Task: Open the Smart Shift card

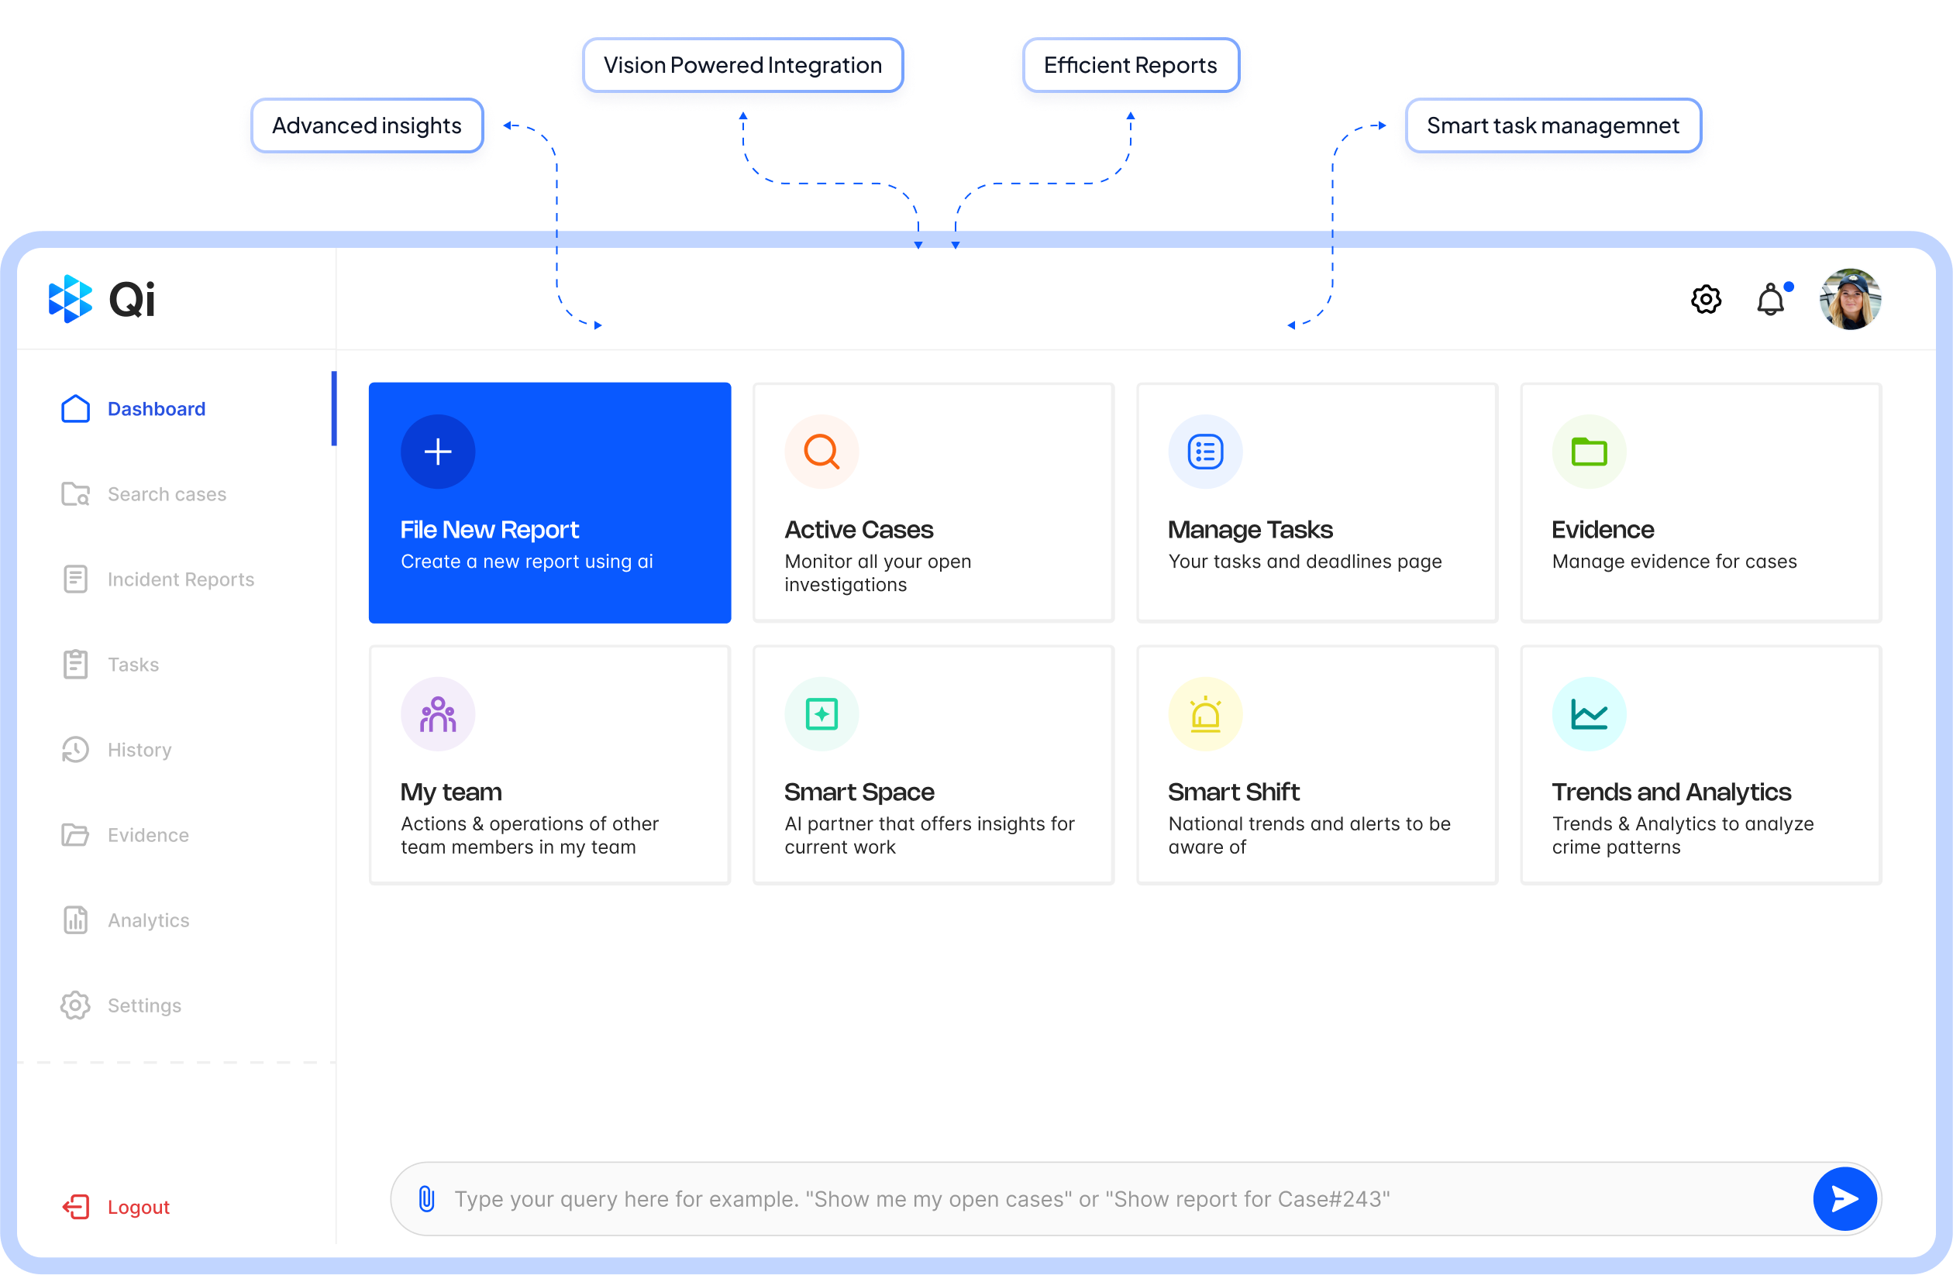Action: tap(1316, 765)
